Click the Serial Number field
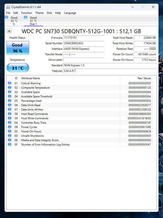163x218 pixels. coord(84,43)
